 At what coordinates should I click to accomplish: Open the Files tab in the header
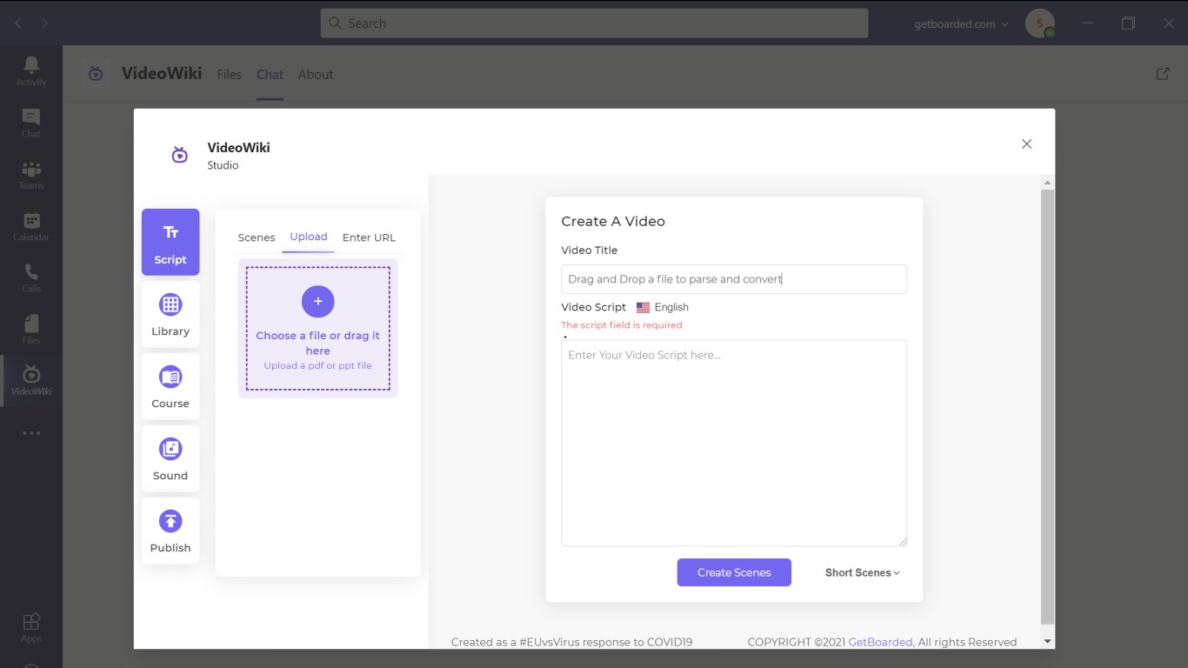point(230,74)
